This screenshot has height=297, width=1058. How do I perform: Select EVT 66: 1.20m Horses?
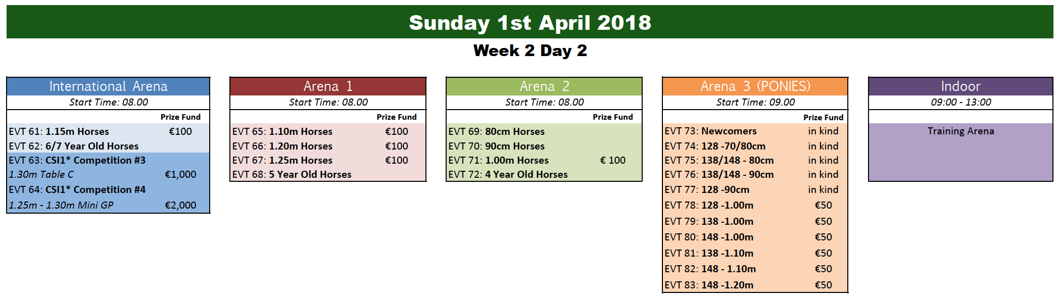tap(282, 146)
